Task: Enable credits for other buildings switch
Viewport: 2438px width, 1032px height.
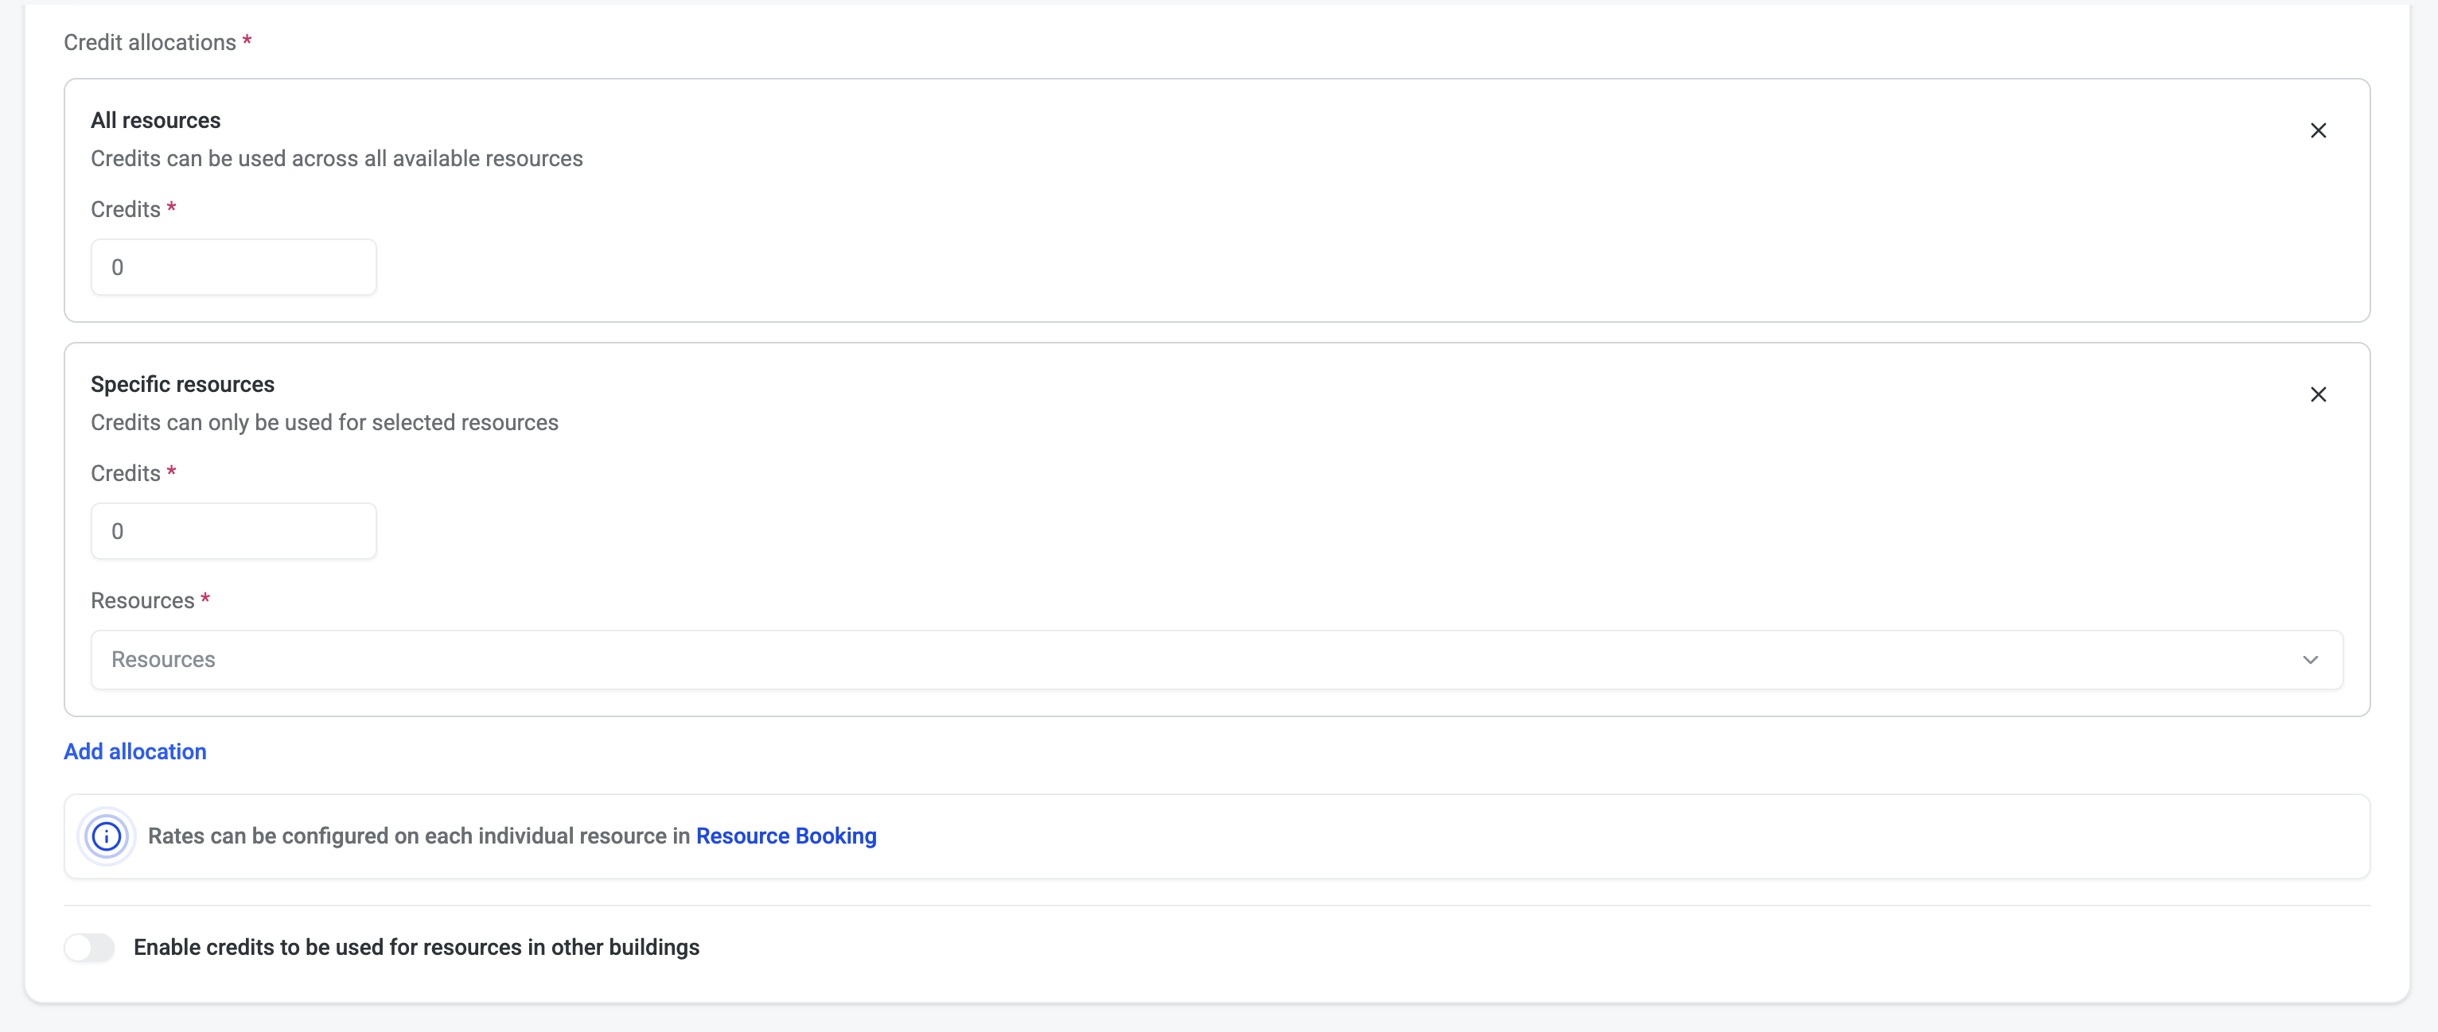Action: point(90,947)
